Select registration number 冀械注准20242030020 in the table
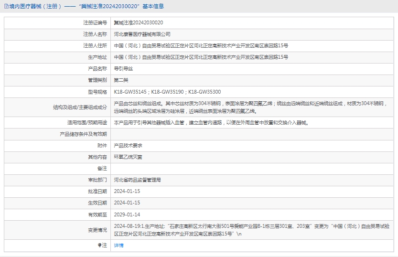Screen dimensions: 398x257 coord(138,22)
